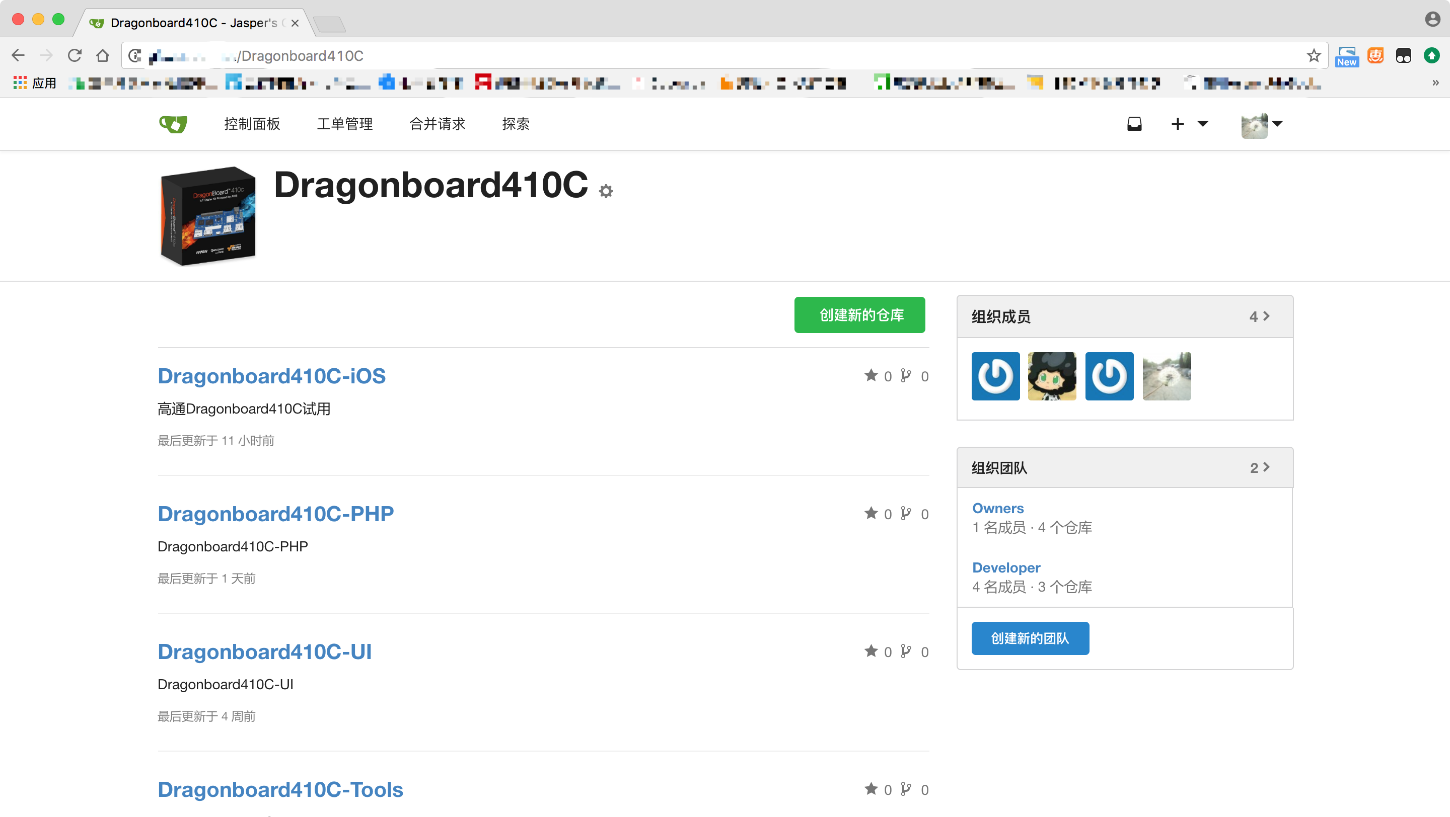This screenshot has height=817, width=1450.
Task: Click star icon on Dragonboard410C-UI row
Action: tap(872, 651)
